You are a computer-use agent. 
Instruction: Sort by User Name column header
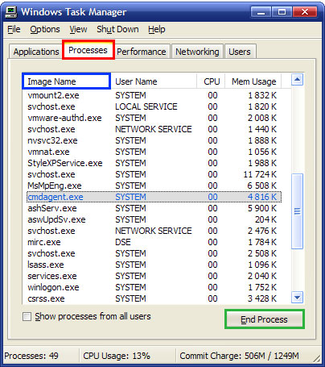[154, 81]
